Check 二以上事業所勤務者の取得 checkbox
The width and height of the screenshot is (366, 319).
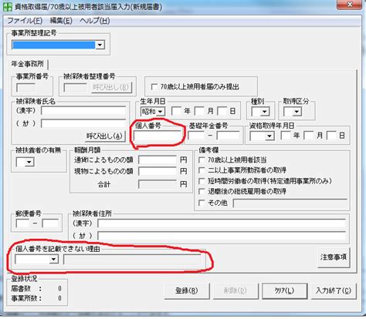tap(202, 170)
